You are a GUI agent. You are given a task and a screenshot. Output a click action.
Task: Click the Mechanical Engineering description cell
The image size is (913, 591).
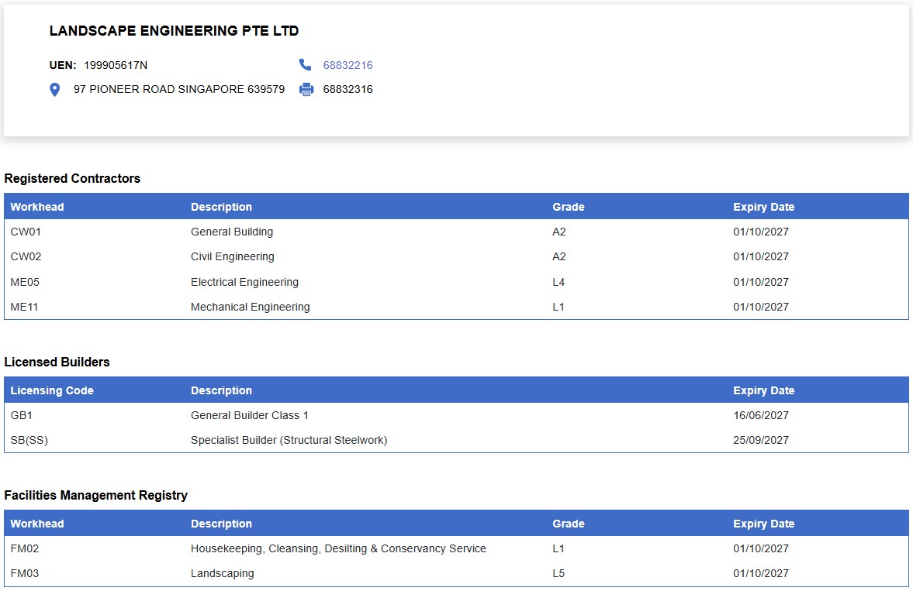pyautogui.click(x=250, y=307)
